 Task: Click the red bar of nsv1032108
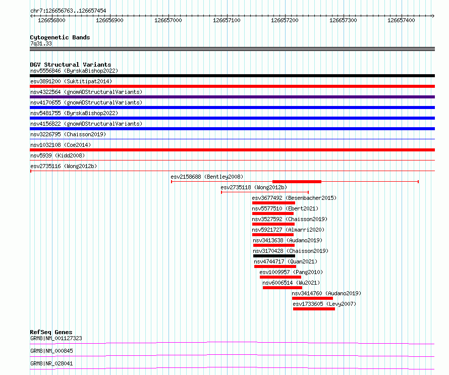pyautogui.click(x=232, y=150)
